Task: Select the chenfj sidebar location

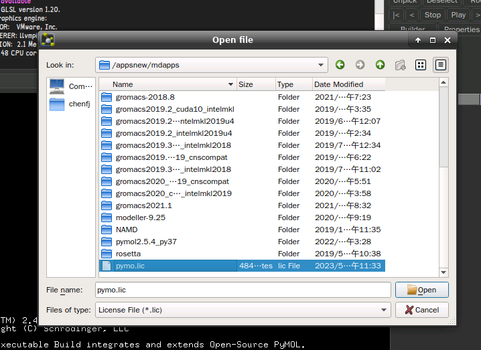Action: pyautogui.click(x=71, y=104)
